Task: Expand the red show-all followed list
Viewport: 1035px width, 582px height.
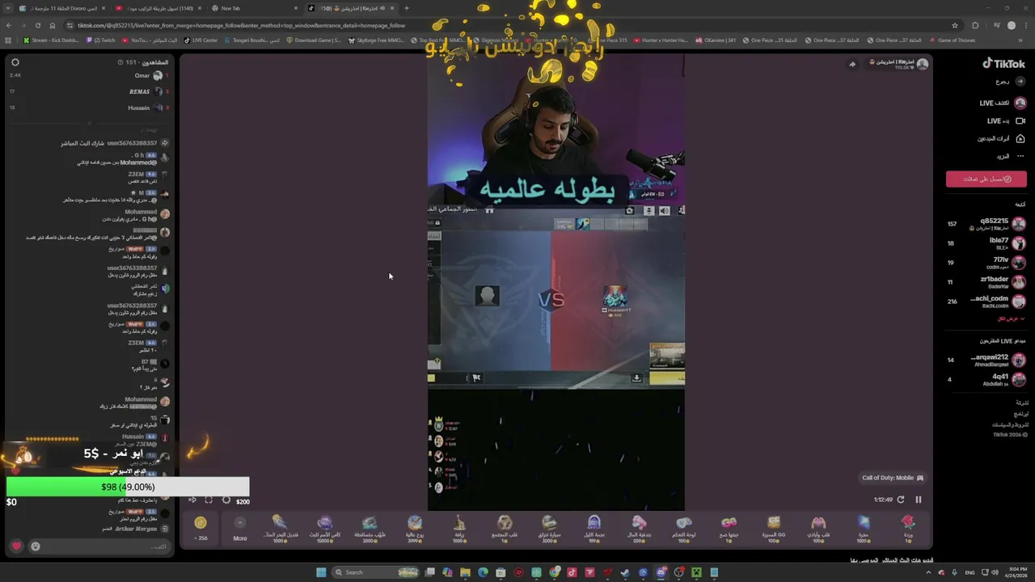Action: (1010, 319)
